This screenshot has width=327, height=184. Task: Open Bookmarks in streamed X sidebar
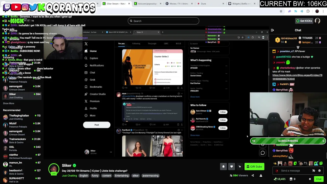93,87
